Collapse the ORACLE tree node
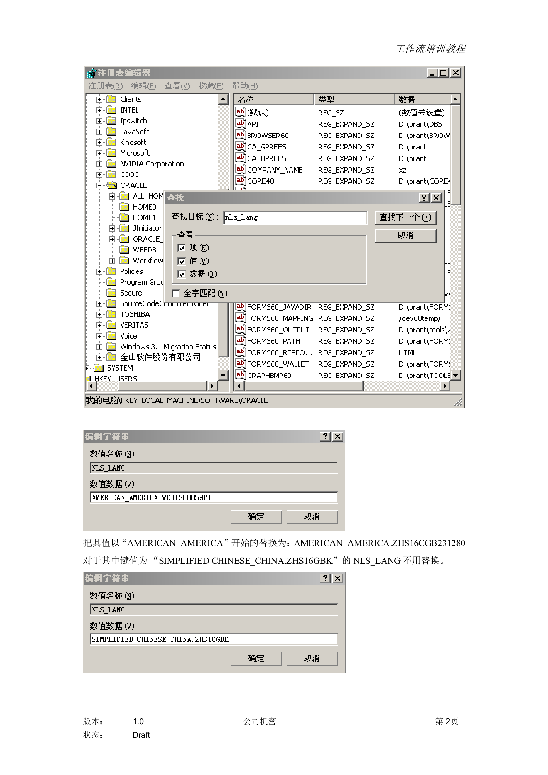Image resolution: width=548 pixels, height=775 pixels. pyautogui.click(x=99, y=185)
